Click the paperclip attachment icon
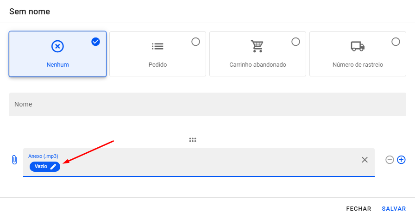415x219 pixels. (x=14, y=160)
